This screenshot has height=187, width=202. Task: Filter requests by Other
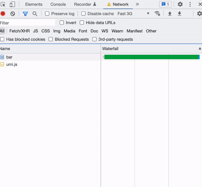(151, 31)
